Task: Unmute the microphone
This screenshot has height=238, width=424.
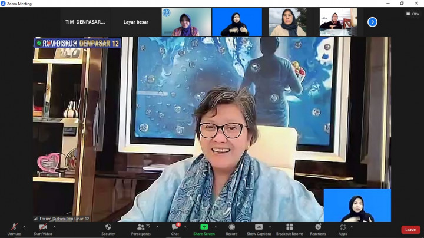Action: (x=14, y=229)
